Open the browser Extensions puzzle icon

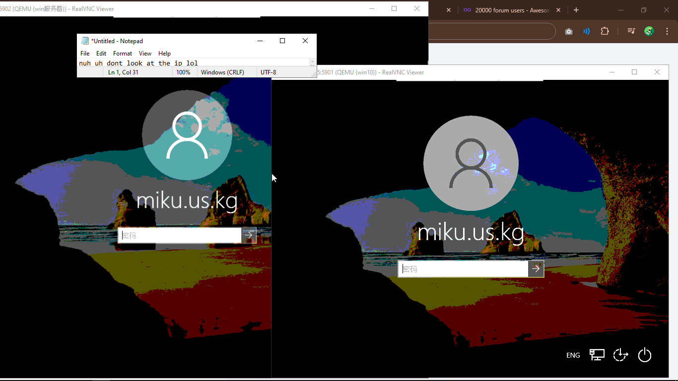pyautogui.click(x=605, y=31)
